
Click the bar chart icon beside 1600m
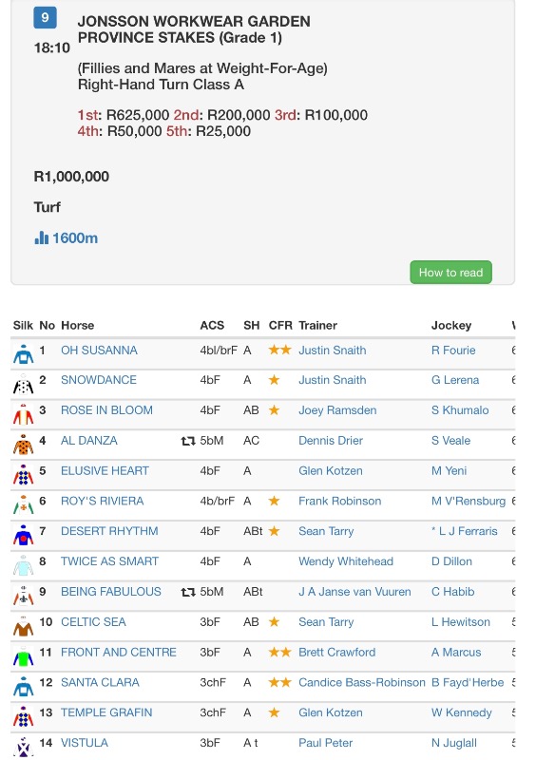[x=42, y=238]
